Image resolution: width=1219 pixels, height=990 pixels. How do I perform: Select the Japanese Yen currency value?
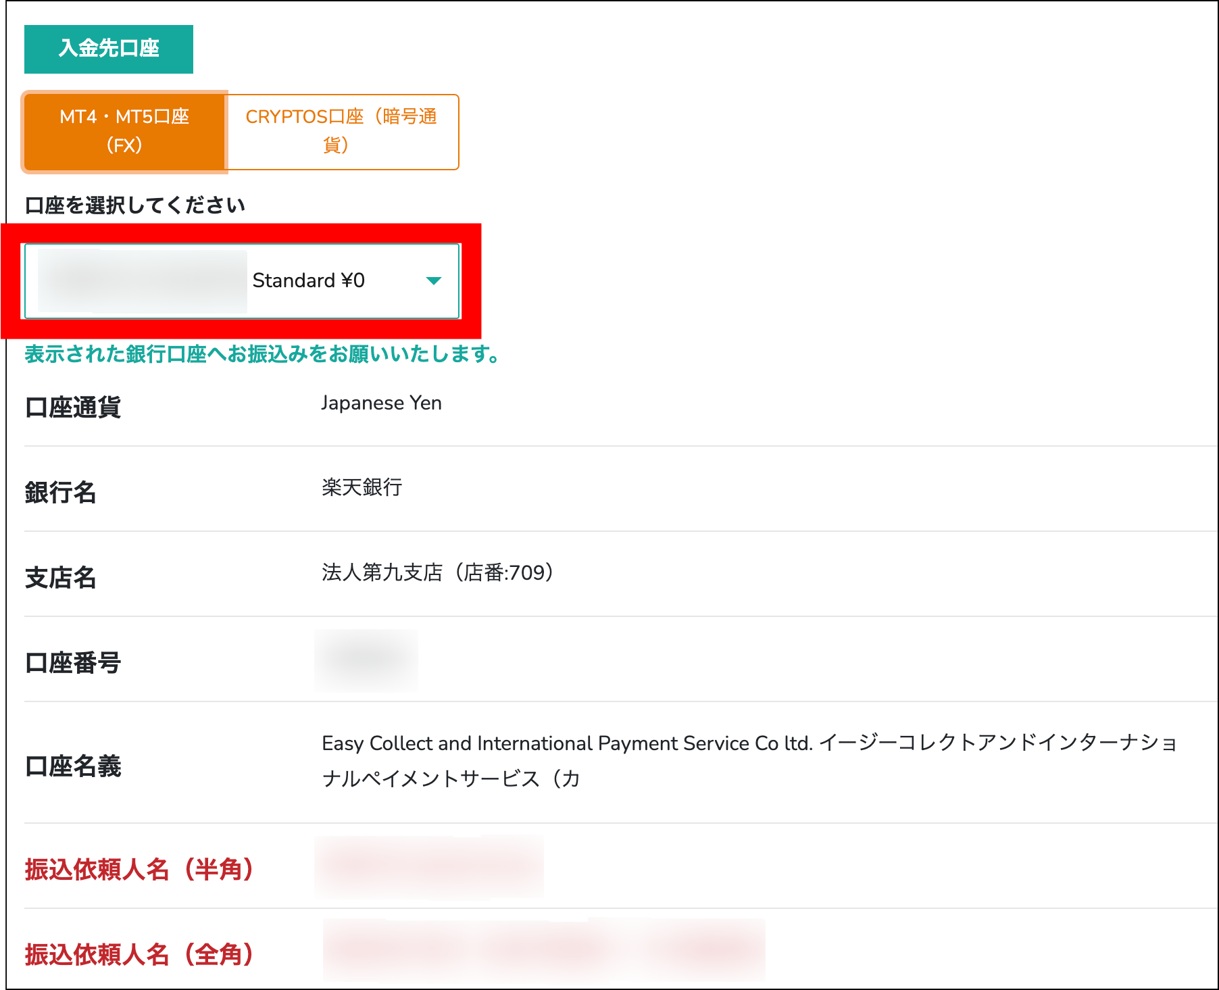[x=382, y=403]
